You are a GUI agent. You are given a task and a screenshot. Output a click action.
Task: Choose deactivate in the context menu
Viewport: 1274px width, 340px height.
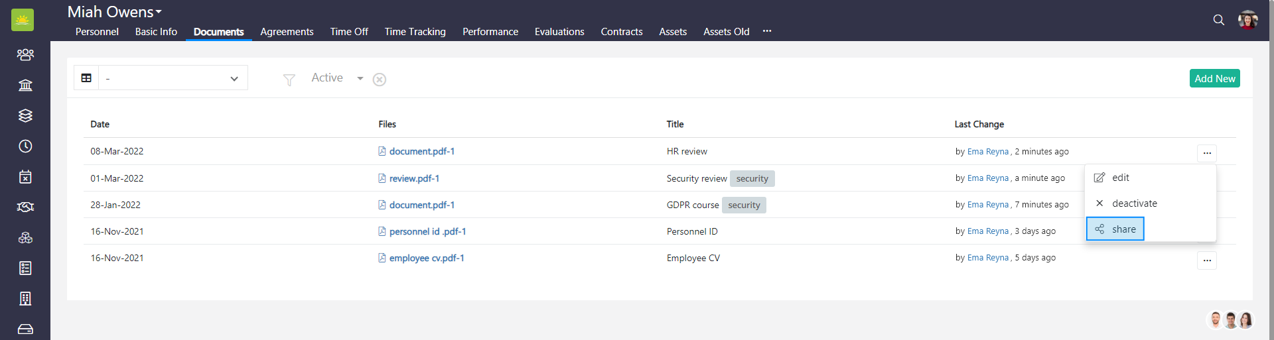pos(1134,203)
